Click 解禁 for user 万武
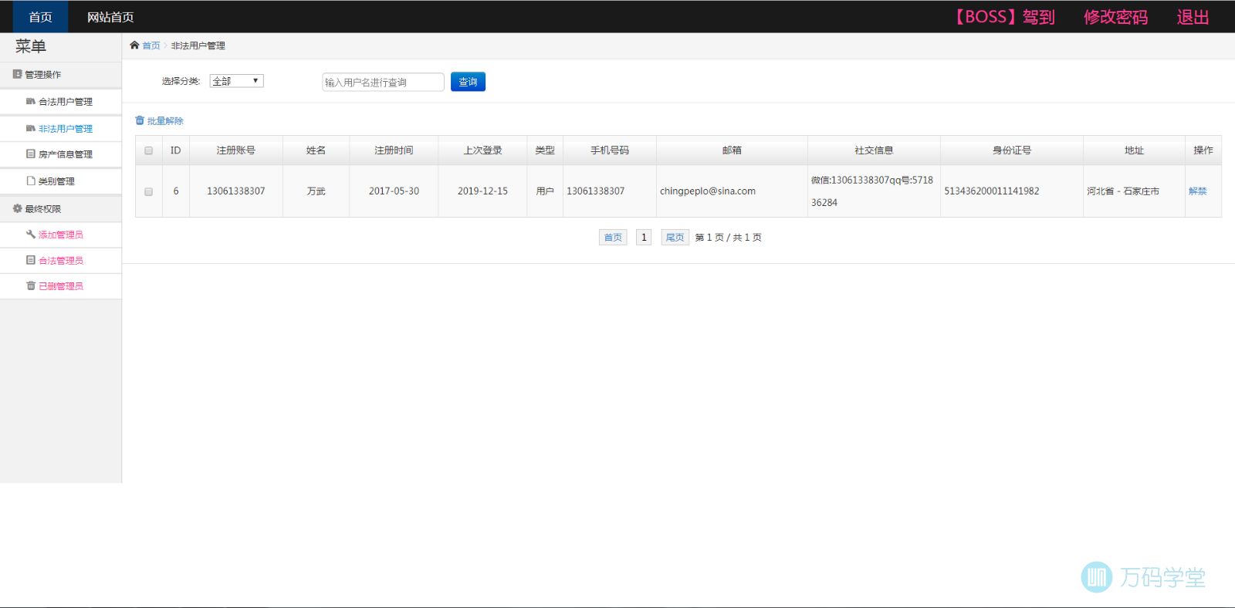The height and width of the screenshot is (608, 1235). (1197, 191)
